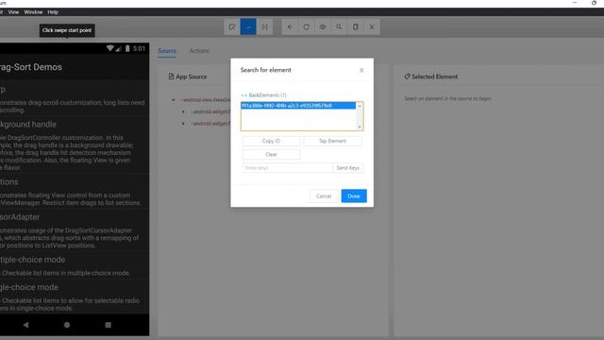Select the found element ID row
This screenshot has width=604, height=340.
298,106
